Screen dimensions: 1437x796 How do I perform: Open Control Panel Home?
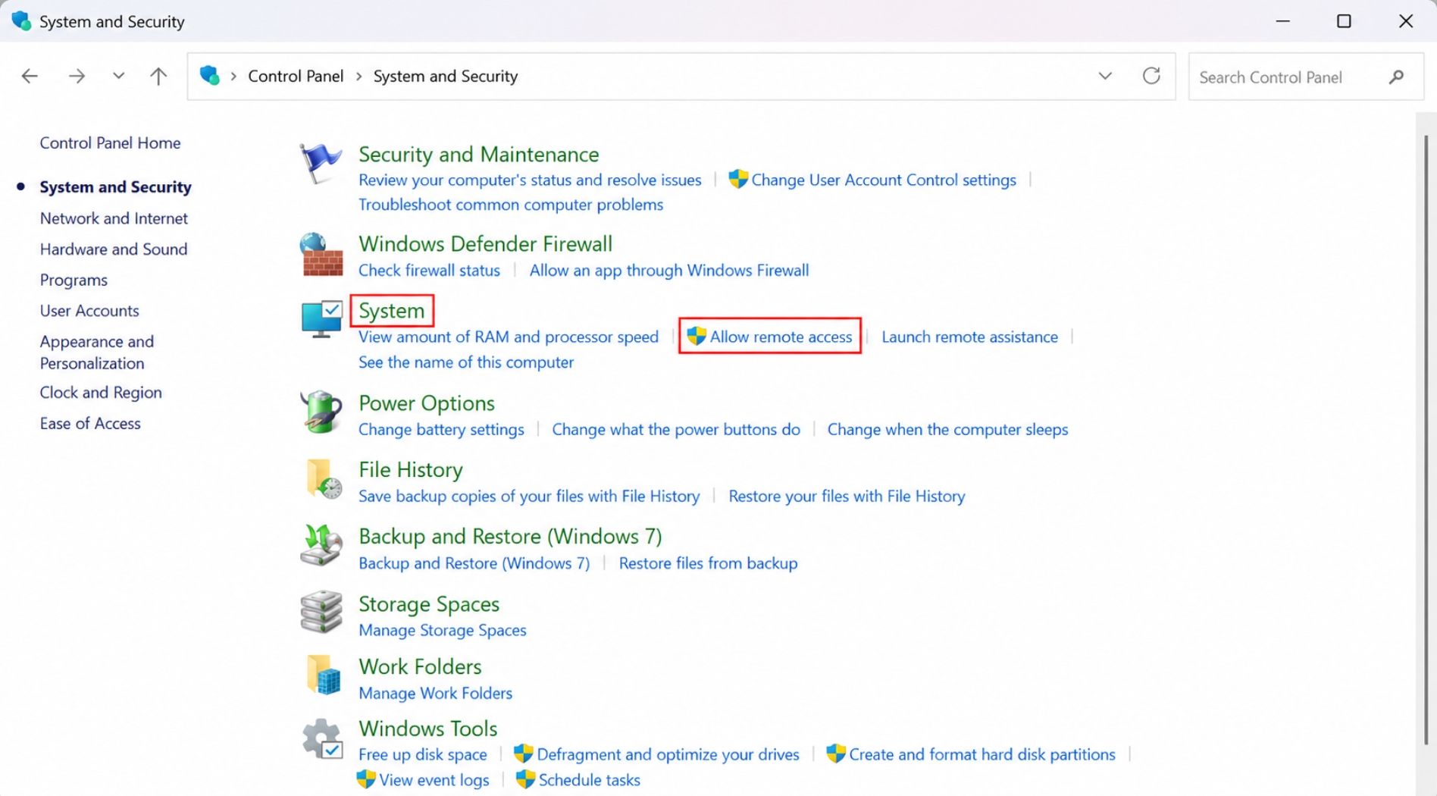coord(110,143)
